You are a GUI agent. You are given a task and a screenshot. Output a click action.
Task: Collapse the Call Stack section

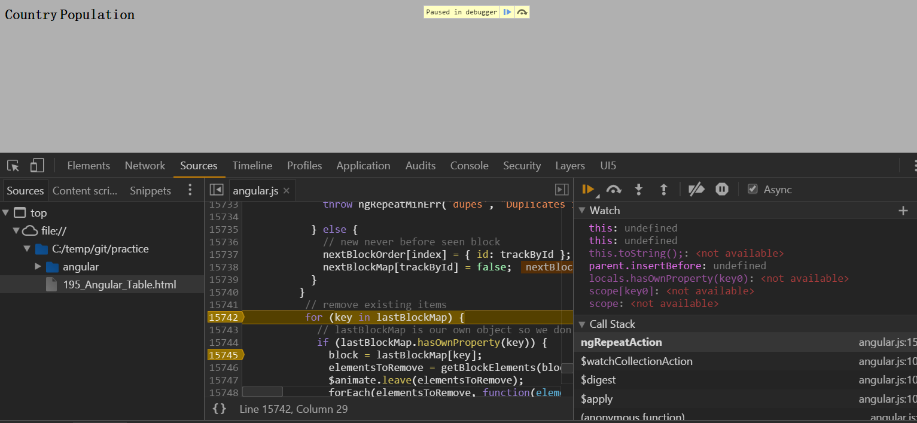581,324
